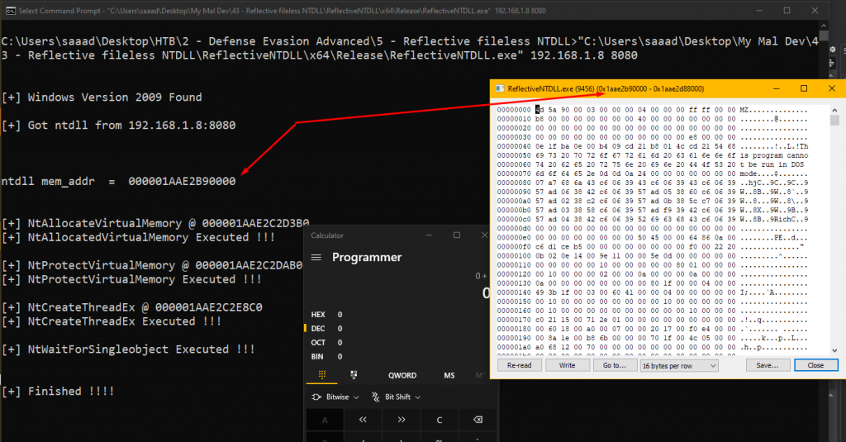This screenshot has height=442, width=846.
Task: Click Write button in memory editor
Action: 567,365
